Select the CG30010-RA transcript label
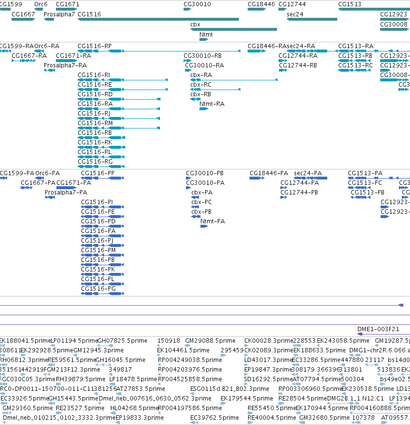Viewport: 410px width, 425px height. click(x=205, y=65)
